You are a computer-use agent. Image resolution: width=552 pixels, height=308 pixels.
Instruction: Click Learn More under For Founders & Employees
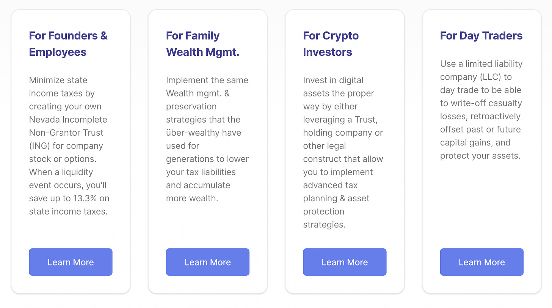pos(71,262)
